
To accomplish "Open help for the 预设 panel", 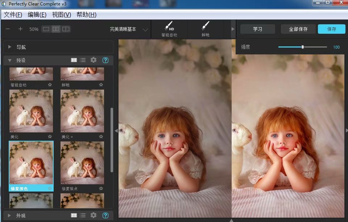I will click(105, 60).
